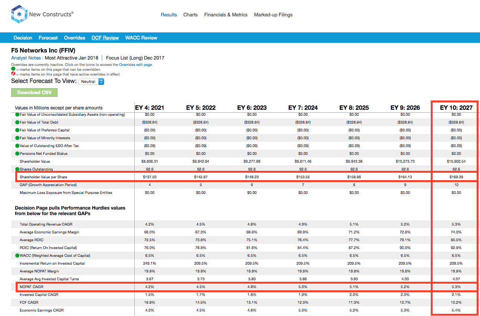Click green override dot for Shares Outstanding

17,169
